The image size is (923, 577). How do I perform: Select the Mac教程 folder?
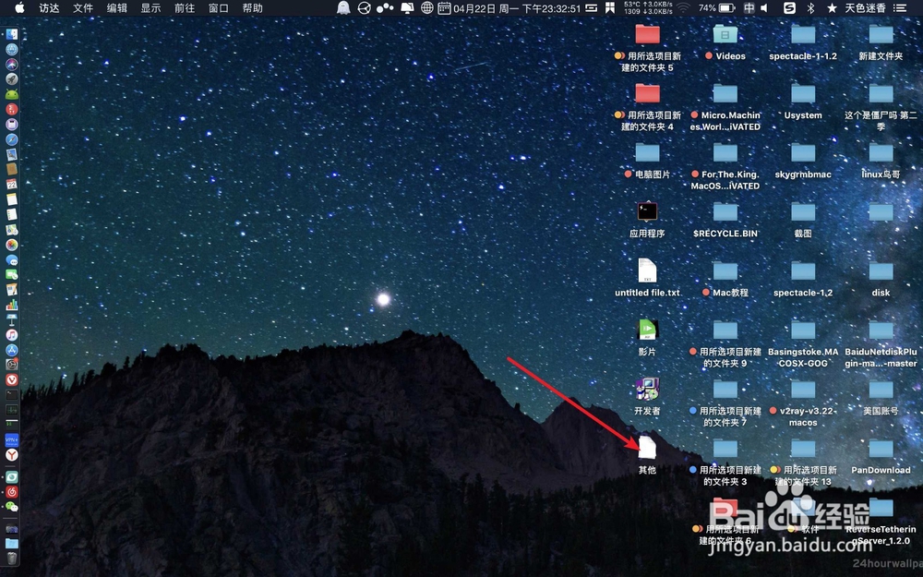pos(725,277)
